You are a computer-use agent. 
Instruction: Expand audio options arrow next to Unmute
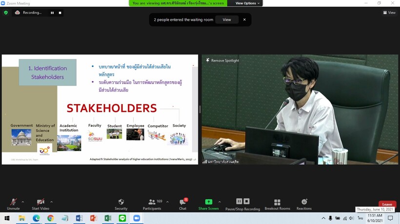pos(23,202)
